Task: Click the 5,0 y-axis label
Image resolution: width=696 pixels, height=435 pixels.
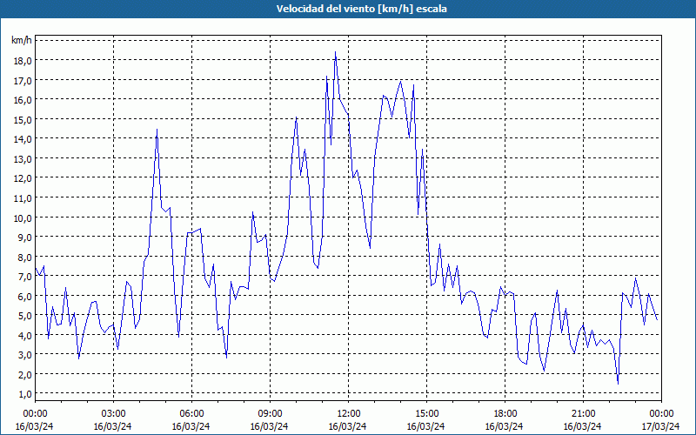Action: coord(24,316)
